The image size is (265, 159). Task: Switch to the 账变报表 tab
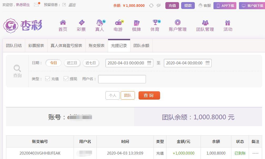click(x=97, y=46)
